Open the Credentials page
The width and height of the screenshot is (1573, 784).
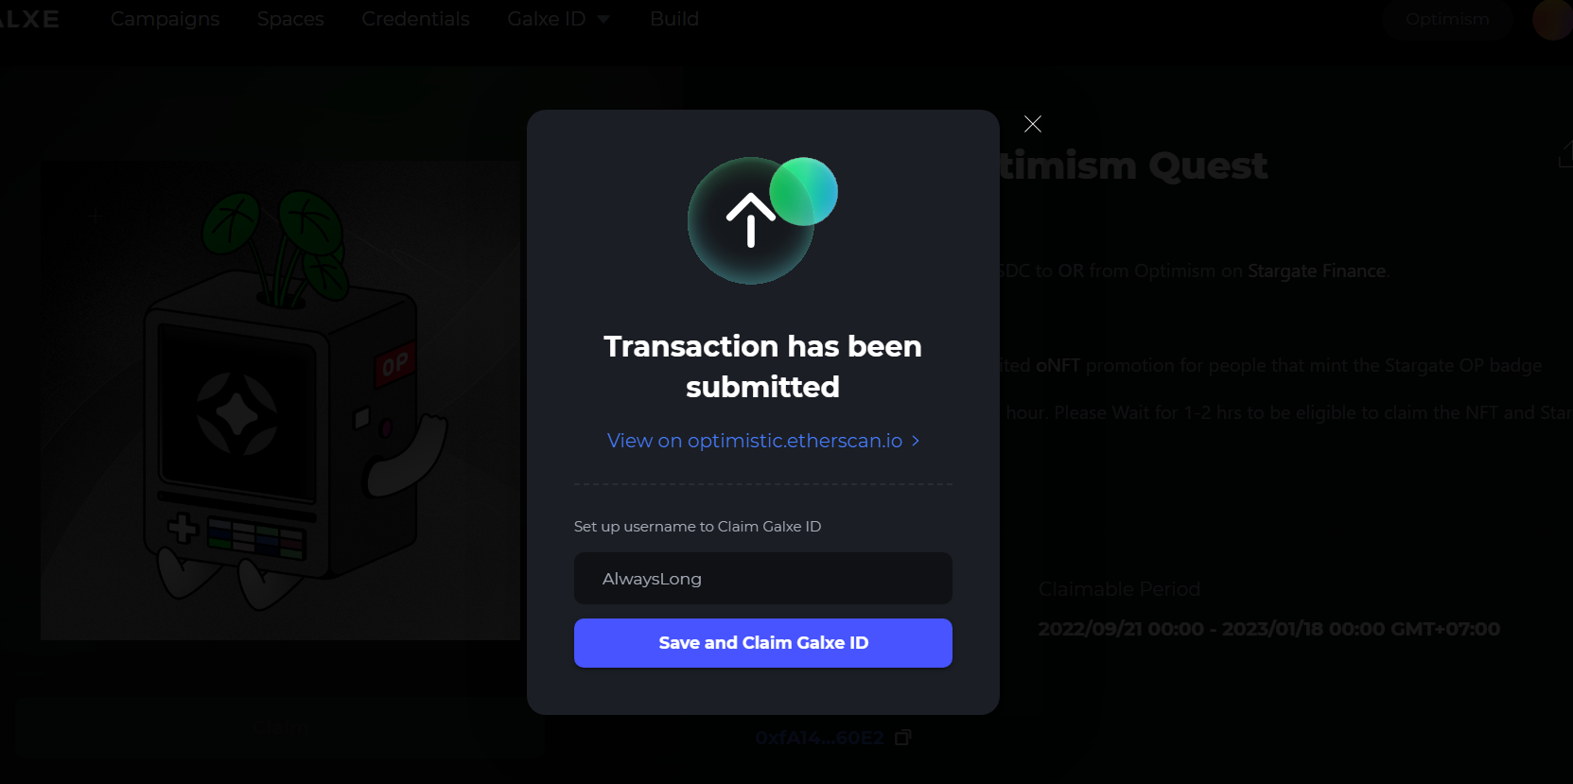[415, 19]
